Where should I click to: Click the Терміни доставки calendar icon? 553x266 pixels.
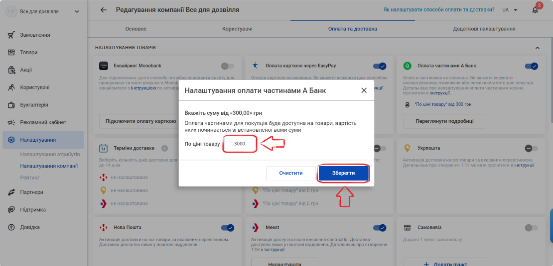(x=103, y=148)
